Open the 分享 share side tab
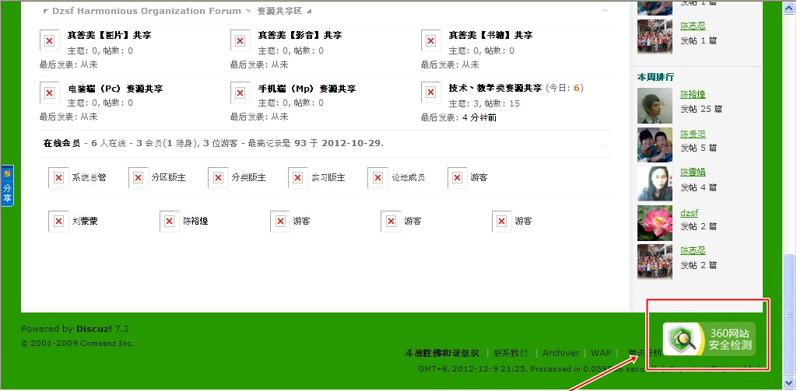Image resolution: width=797 pixels, height=391 pixels. [x=7, y=187]
